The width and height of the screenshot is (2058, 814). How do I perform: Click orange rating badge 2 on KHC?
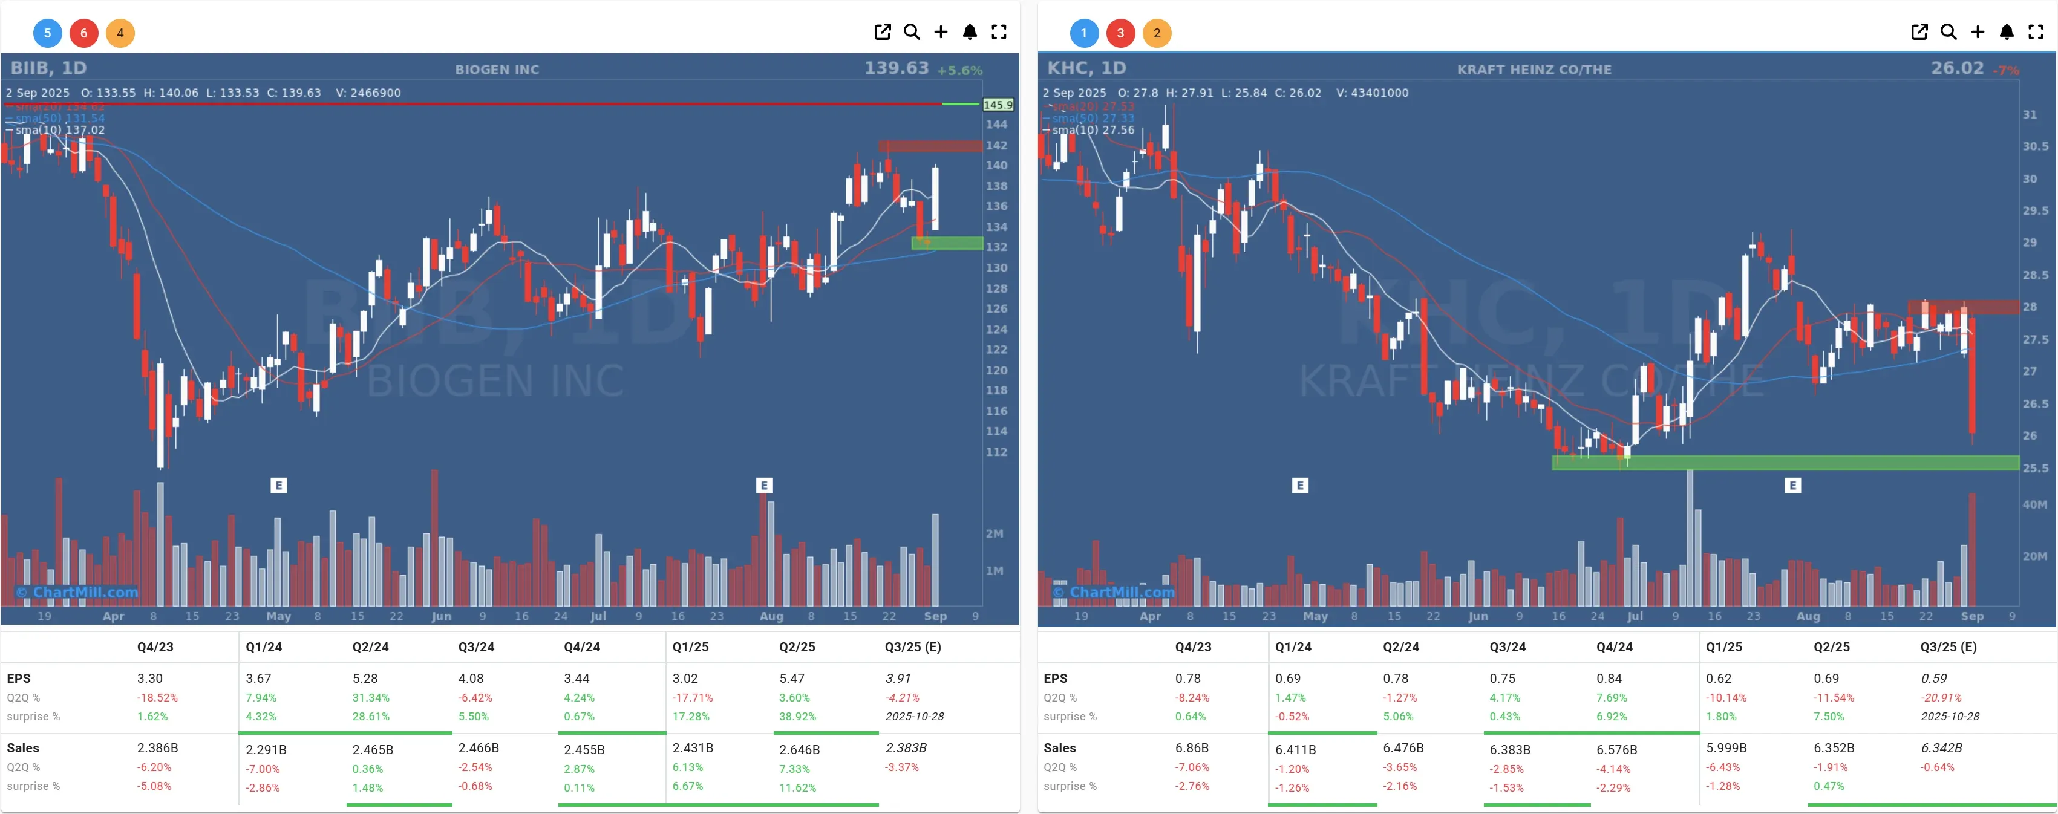(1158, 33)
